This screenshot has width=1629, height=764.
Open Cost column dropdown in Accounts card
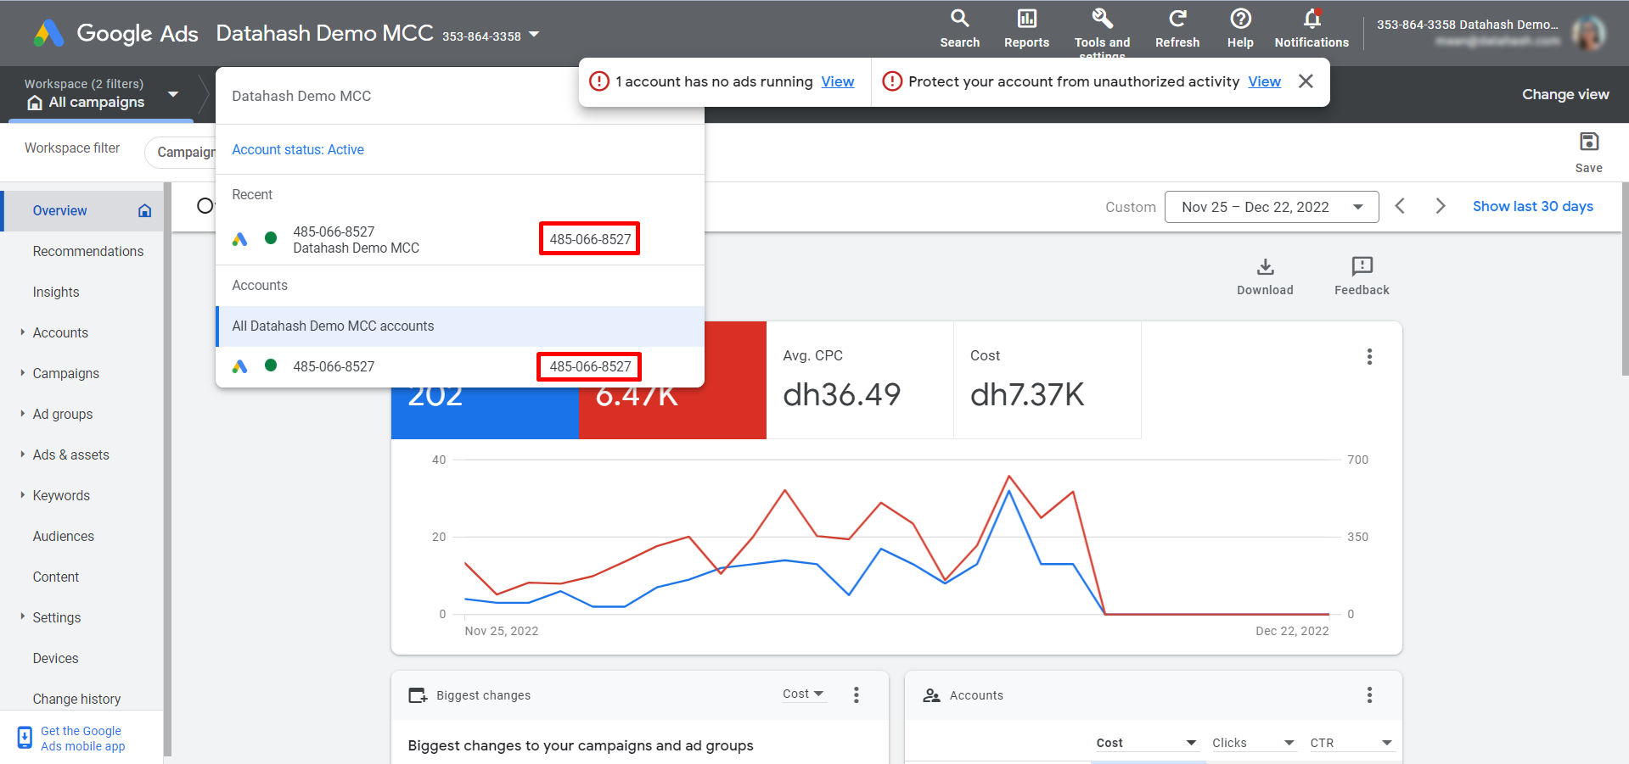coord(1146,743)
